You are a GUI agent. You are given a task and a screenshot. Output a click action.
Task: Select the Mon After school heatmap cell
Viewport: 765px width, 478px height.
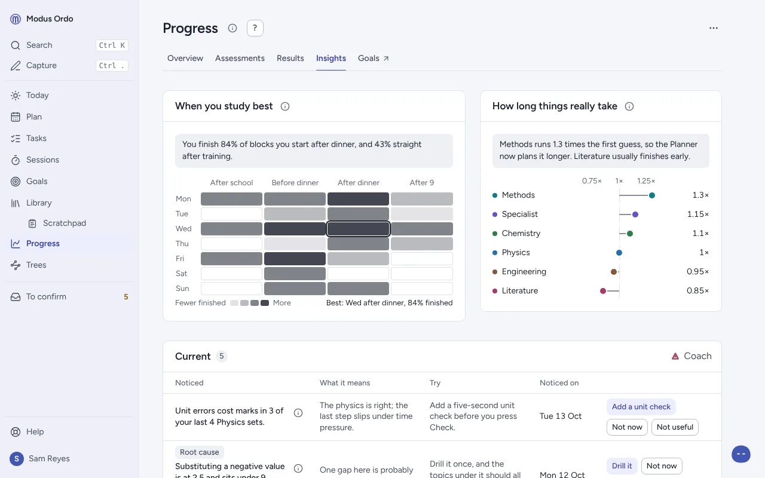pos(232,199)
